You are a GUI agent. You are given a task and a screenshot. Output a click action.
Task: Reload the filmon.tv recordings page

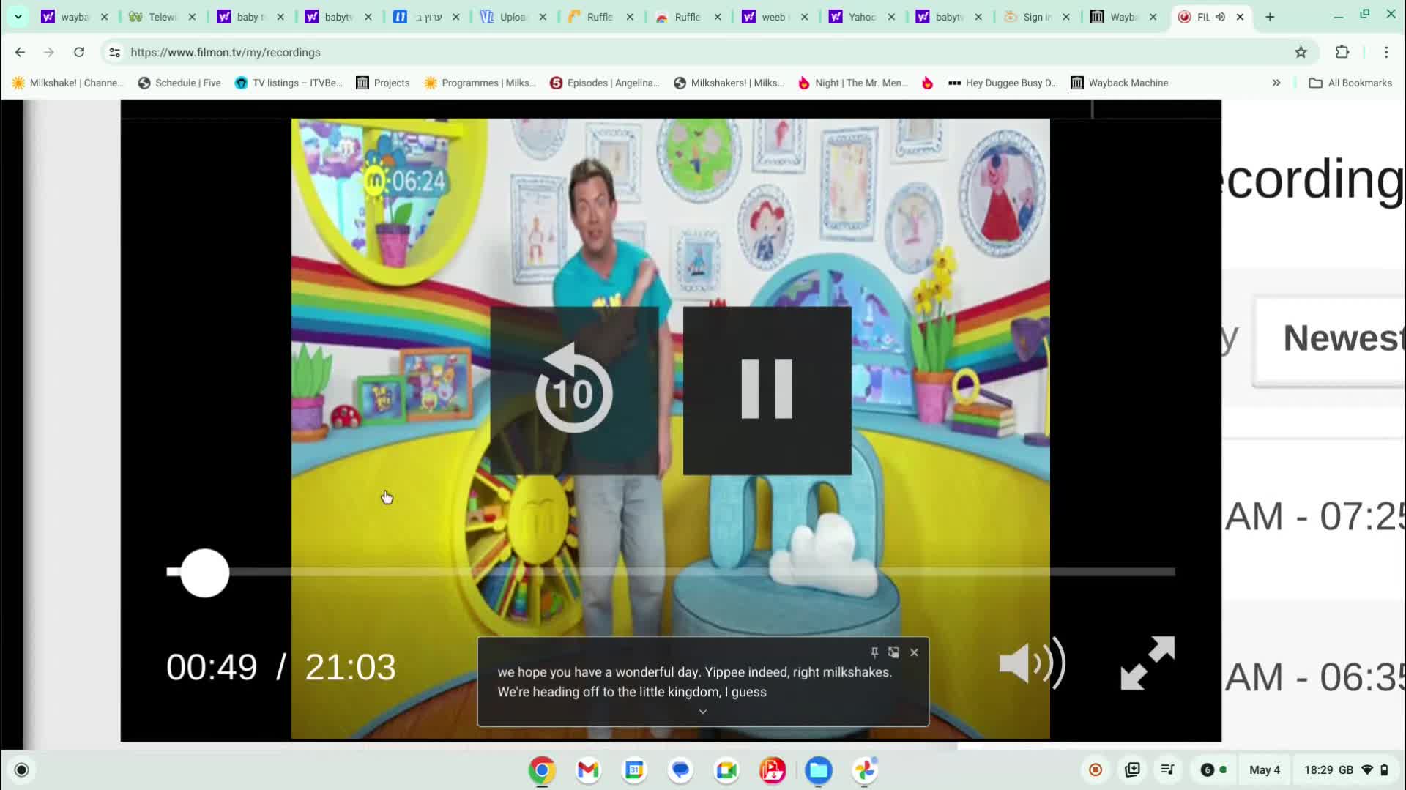point(79,52)
